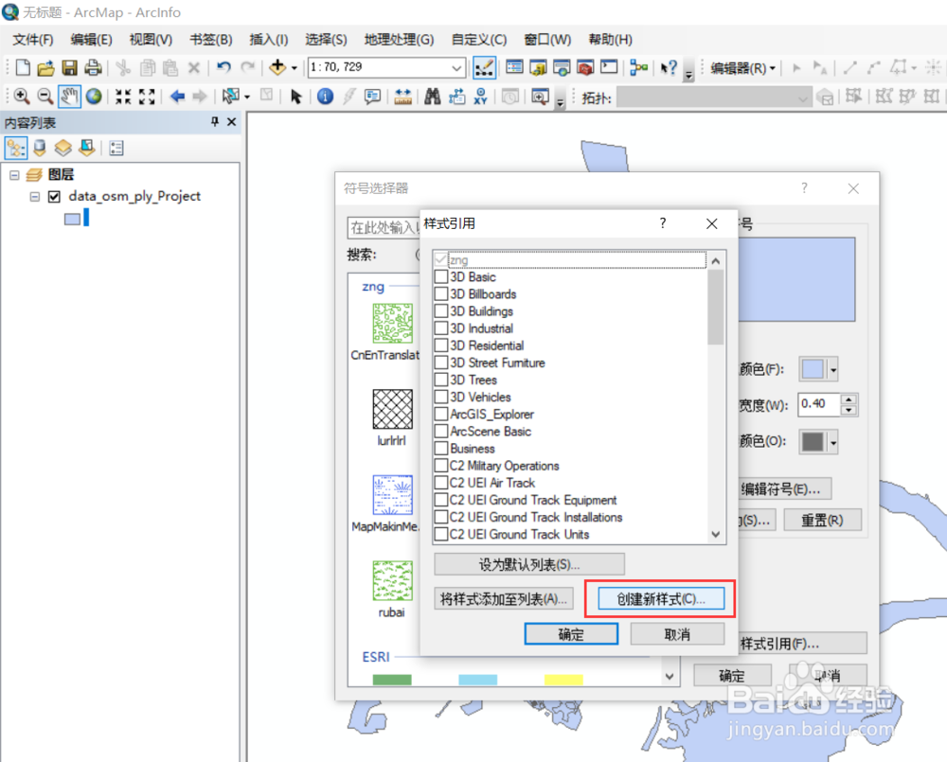Create a new map document

coord(23,67)
